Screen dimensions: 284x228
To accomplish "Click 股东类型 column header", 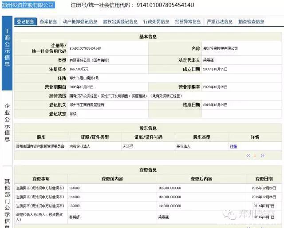I will pyautogui.click(x=202, y=137).
